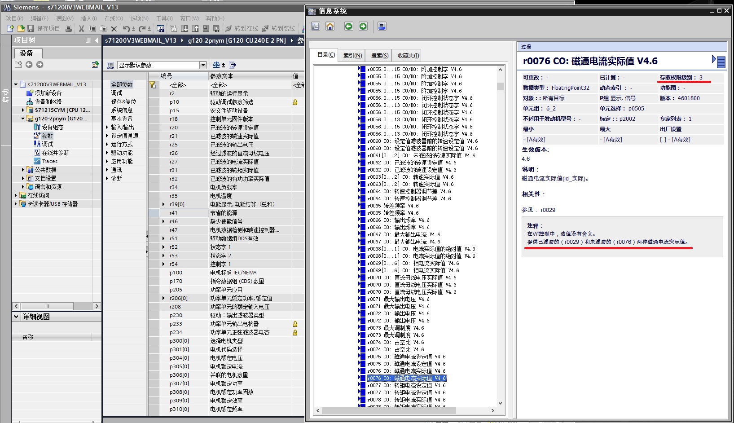Click the print icon in information system
This screenshot has width=734, height=423.
click(382, 26)
